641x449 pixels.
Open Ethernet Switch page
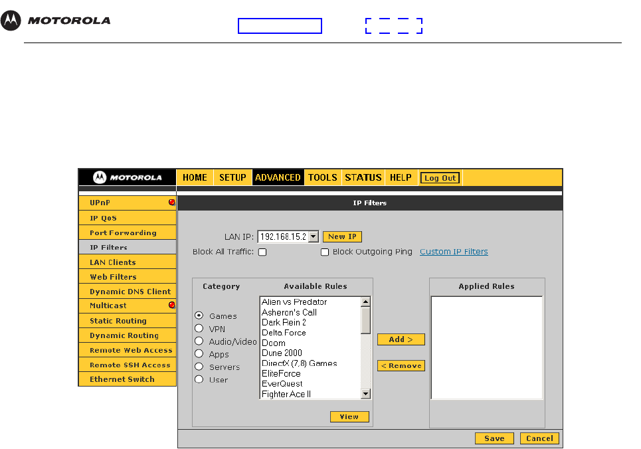point(127,379)
